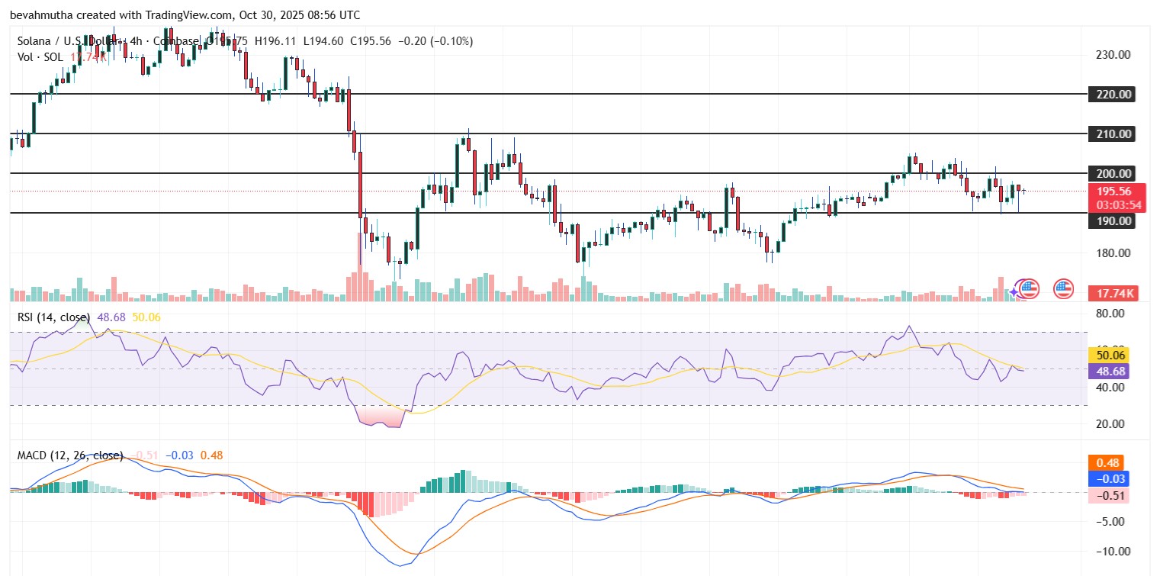The image size is (1160, 576).
Task: Click the yellow 50.06 value in RSI legend
Action: pyautogui.click(x=146, y=317)
